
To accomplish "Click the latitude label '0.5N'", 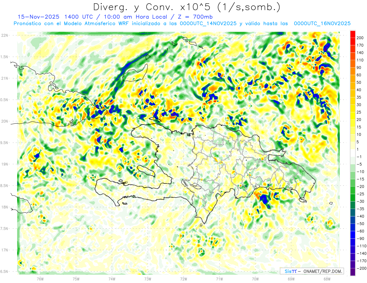I will tap(4, 100).
